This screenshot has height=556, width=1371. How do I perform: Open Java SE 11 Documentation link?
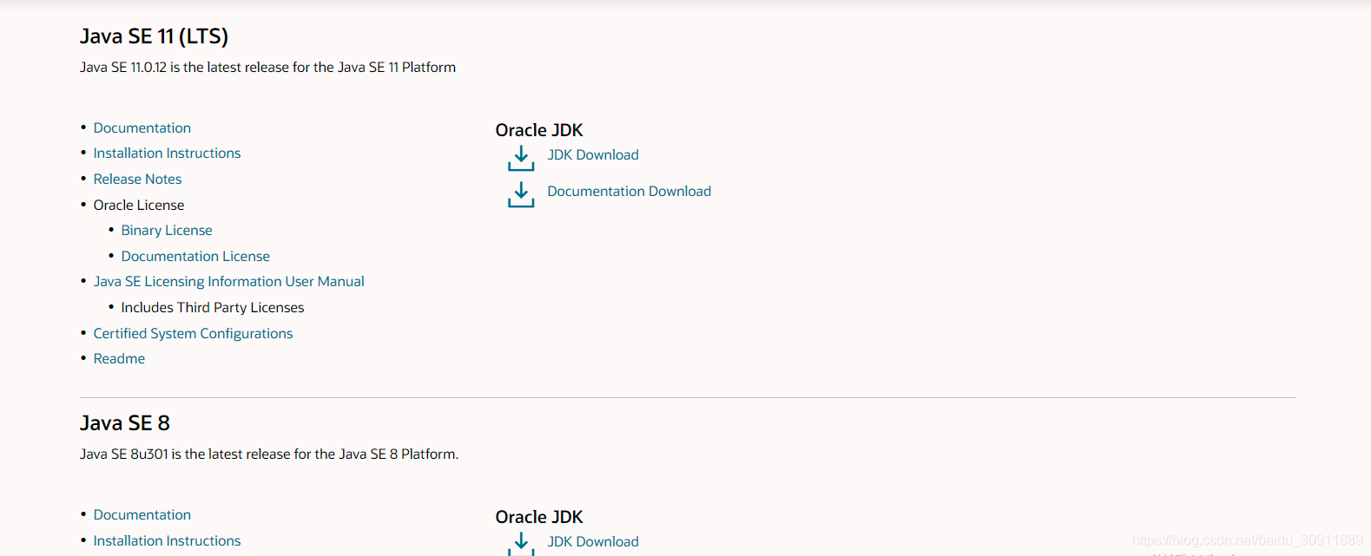142,128
